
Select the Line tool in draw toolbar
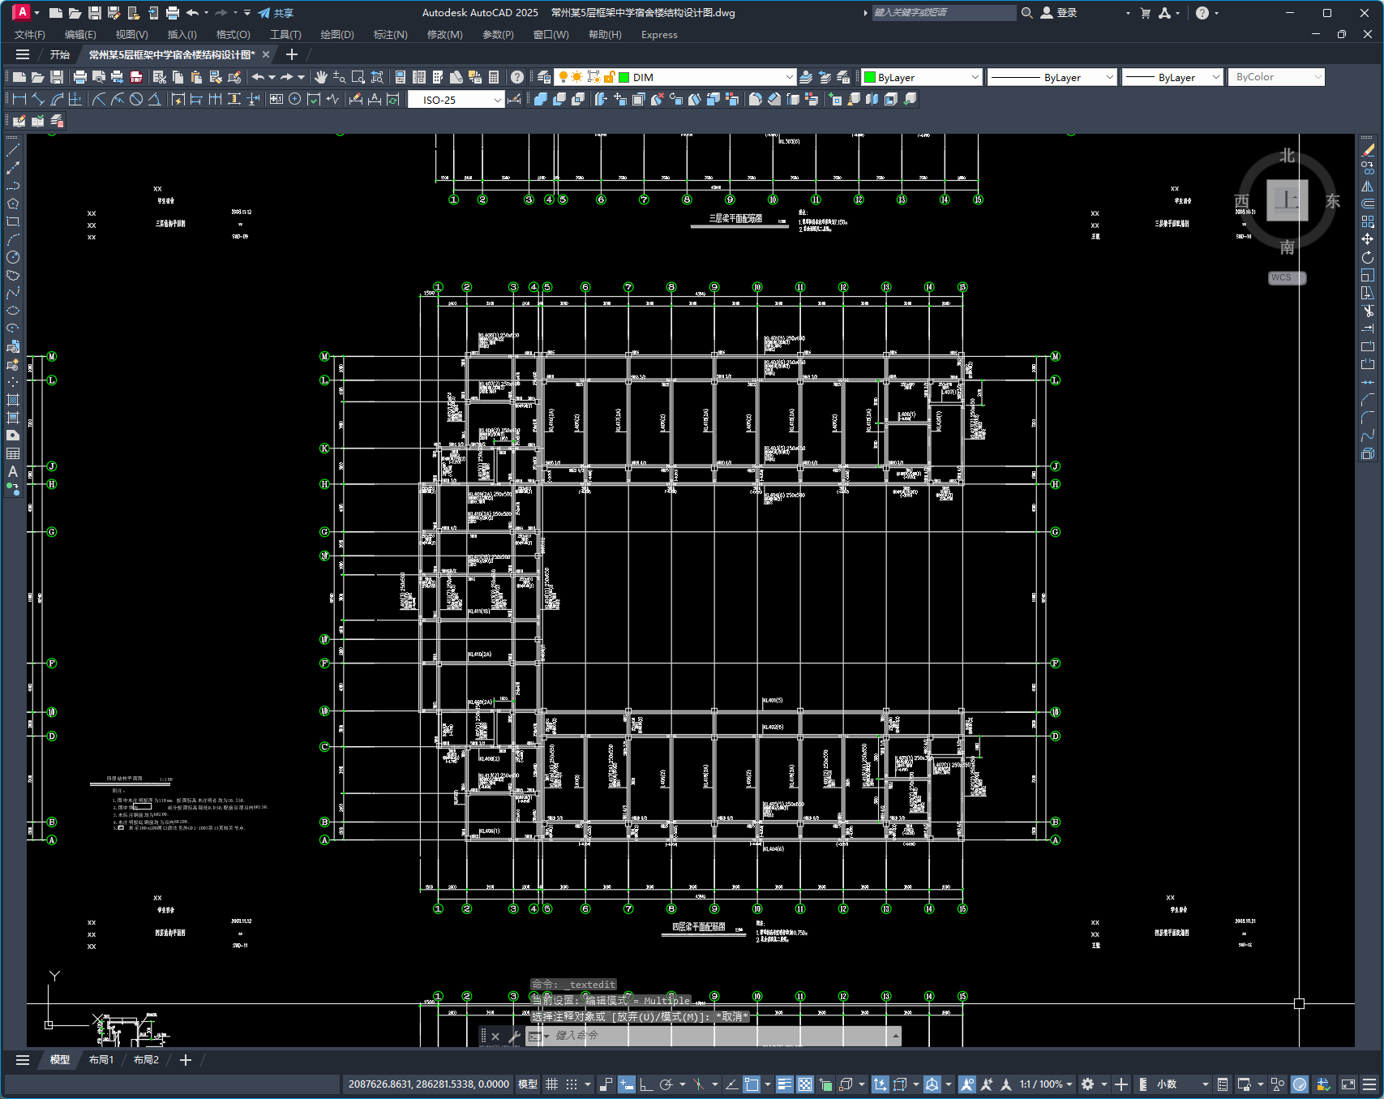tap(13, 150)
